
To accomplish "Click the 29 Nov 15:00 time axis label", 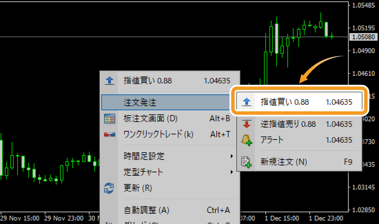I will 20,218.
